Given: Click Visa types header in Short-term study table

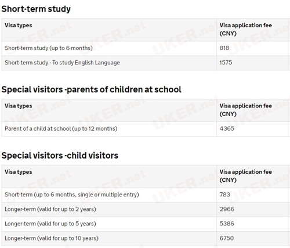Looking at the screenshot, I should click(19, 26).
